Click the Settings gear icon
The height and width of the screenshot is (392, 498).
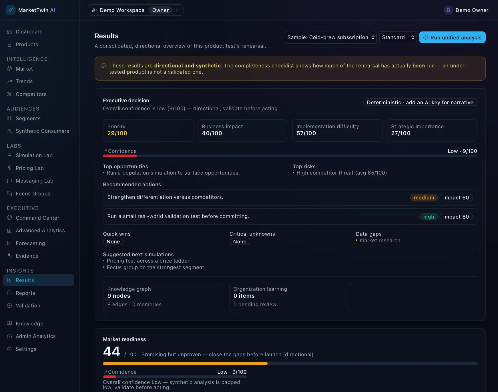tap(9, 349)
